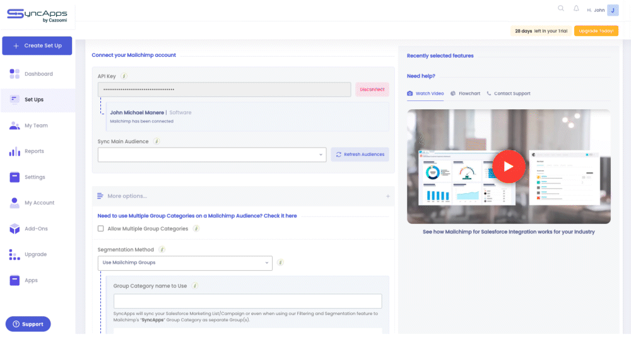Expand the More options section plus

[x=388, y=196]
